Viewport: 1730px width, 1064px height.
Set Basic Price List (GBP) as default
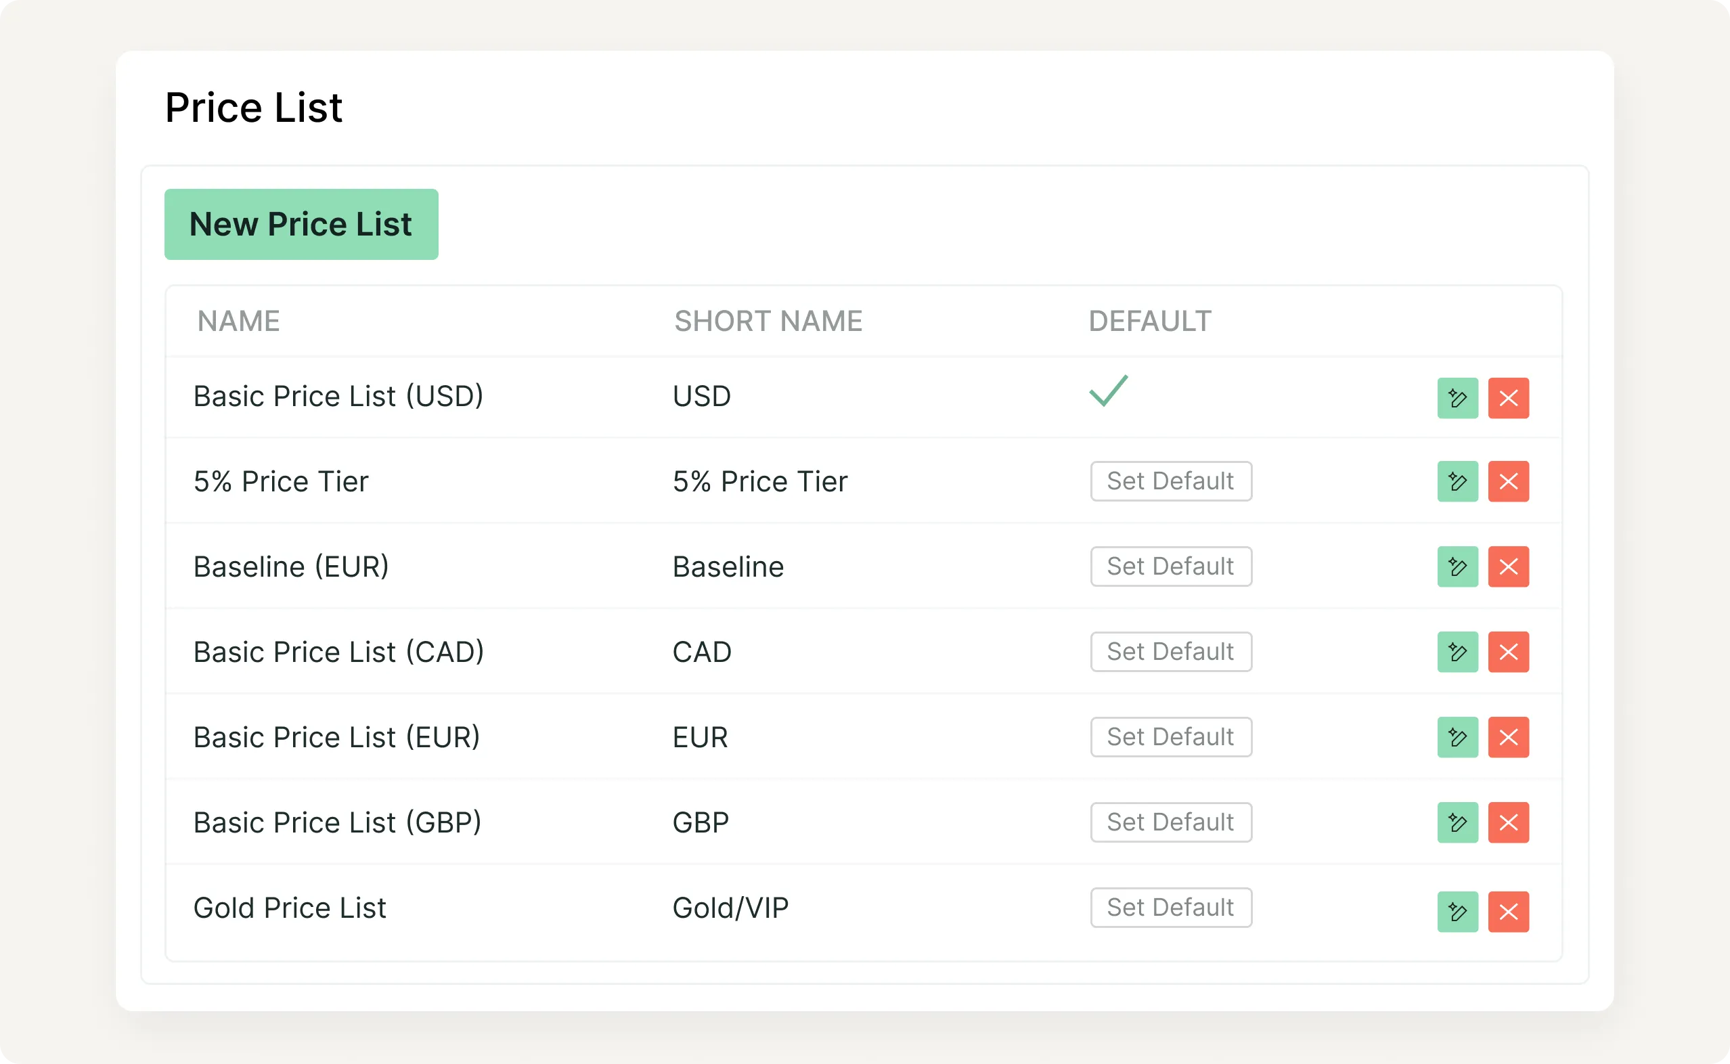[x=1171, y=822]
